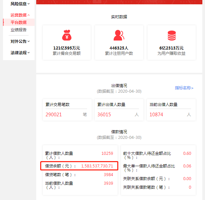The image size is (205, 200).
Task: Click the 出借情况 heading
Action: pyautogui.click(x=119, y=86)
